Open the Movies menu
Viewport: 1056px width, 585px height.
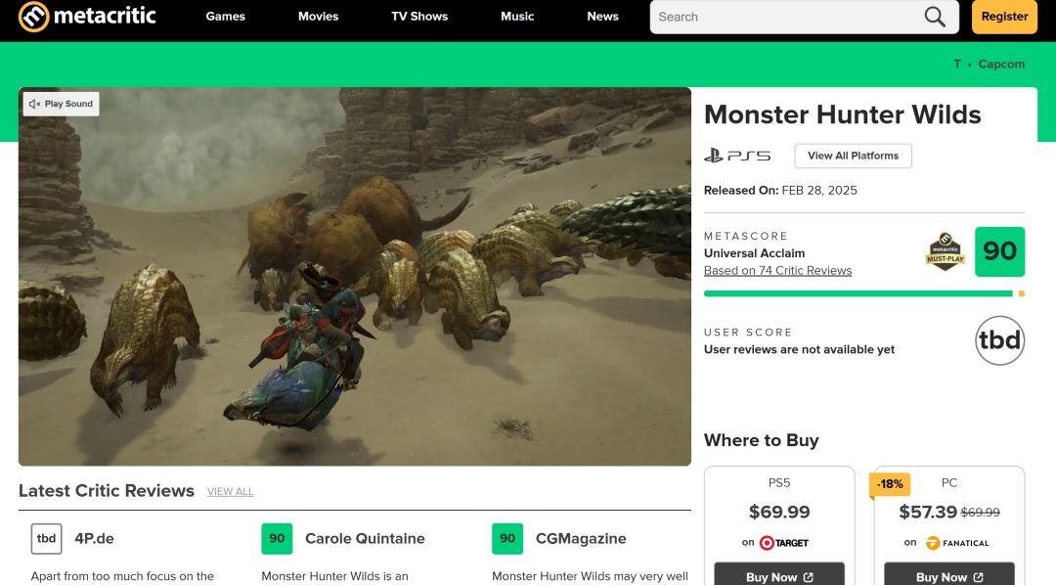(318, 17)
